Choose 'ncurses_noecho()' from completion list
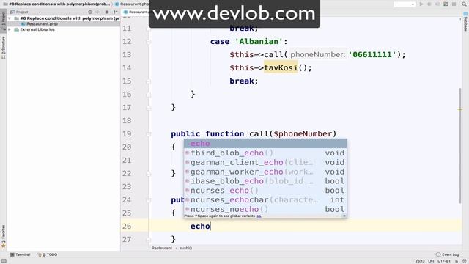Image resolution: width=469 pixels, height=264 pixels. coord(265,209)
